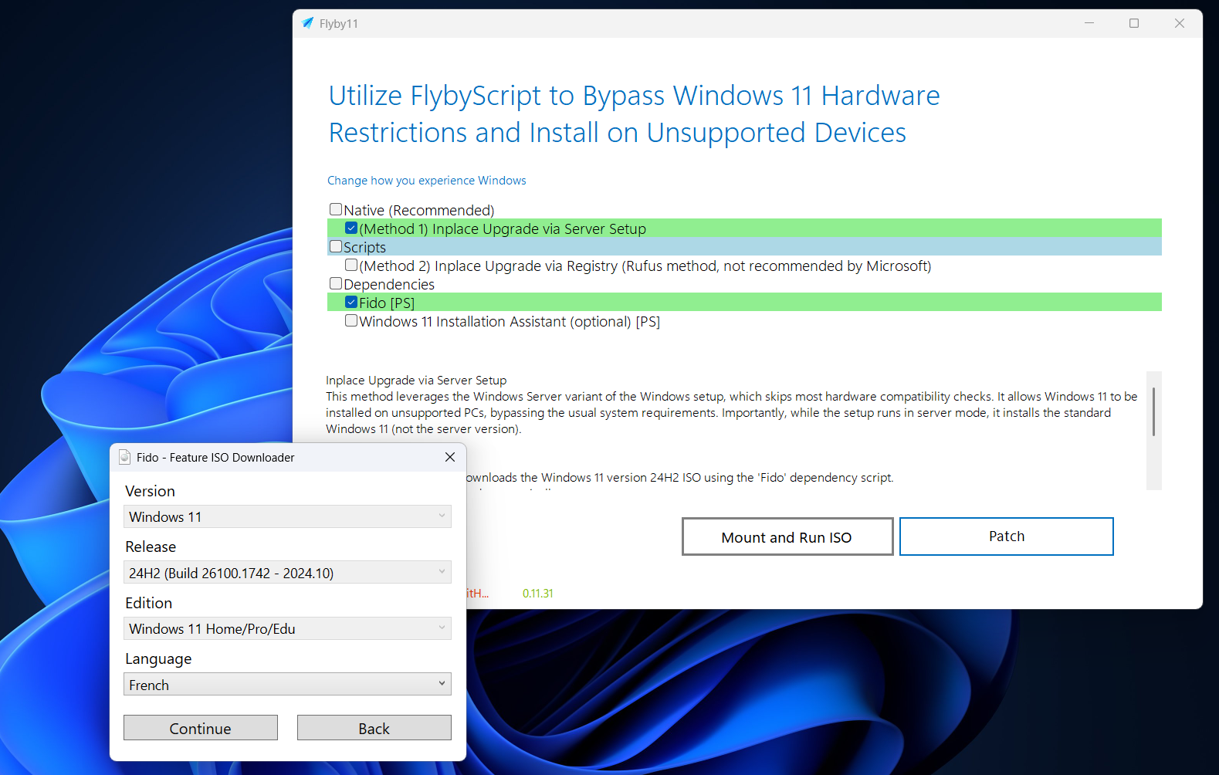Enable Method 2 Inplace Upgrade via Registry
Viewport: 1219px width, 775px height.
(x=351, y=265)
